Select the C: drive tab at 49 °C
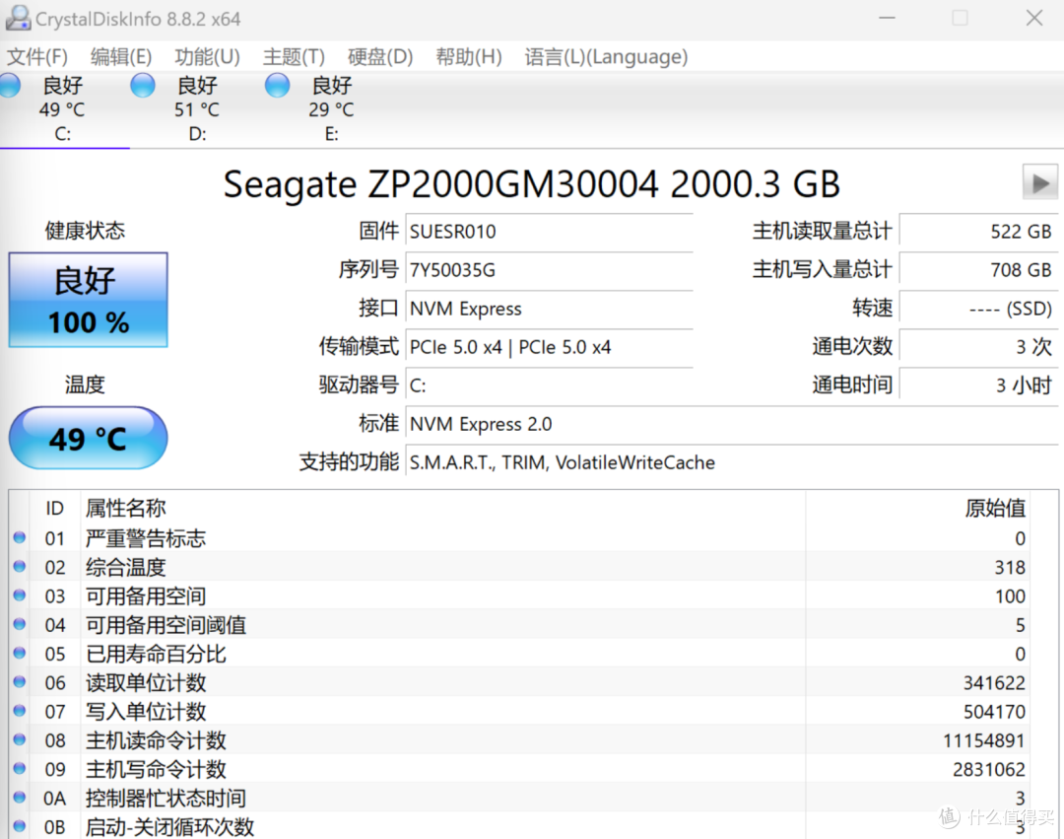This screenshot has width=1064, height=839. pyautogui.click(x=62, y=109)
